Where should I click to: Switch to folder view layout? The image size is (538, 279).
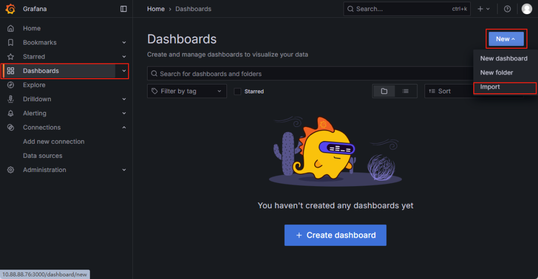[384, 91]
